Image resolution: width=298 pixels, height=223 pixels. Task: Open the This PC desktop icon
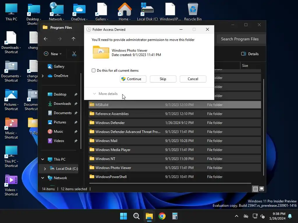point(11,12)
